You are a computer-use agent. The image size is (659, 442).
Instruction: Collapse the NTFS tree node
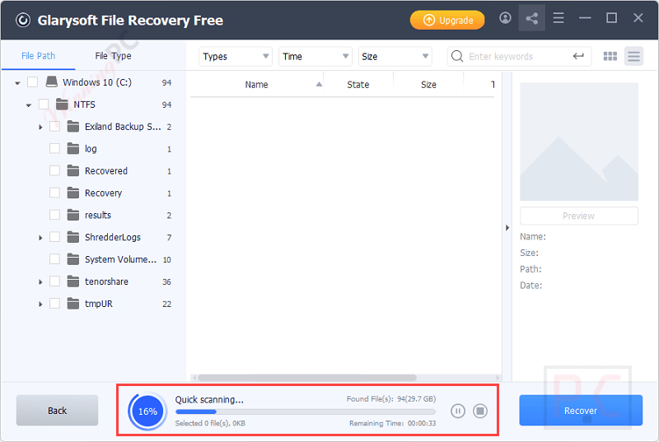(29, 105)
